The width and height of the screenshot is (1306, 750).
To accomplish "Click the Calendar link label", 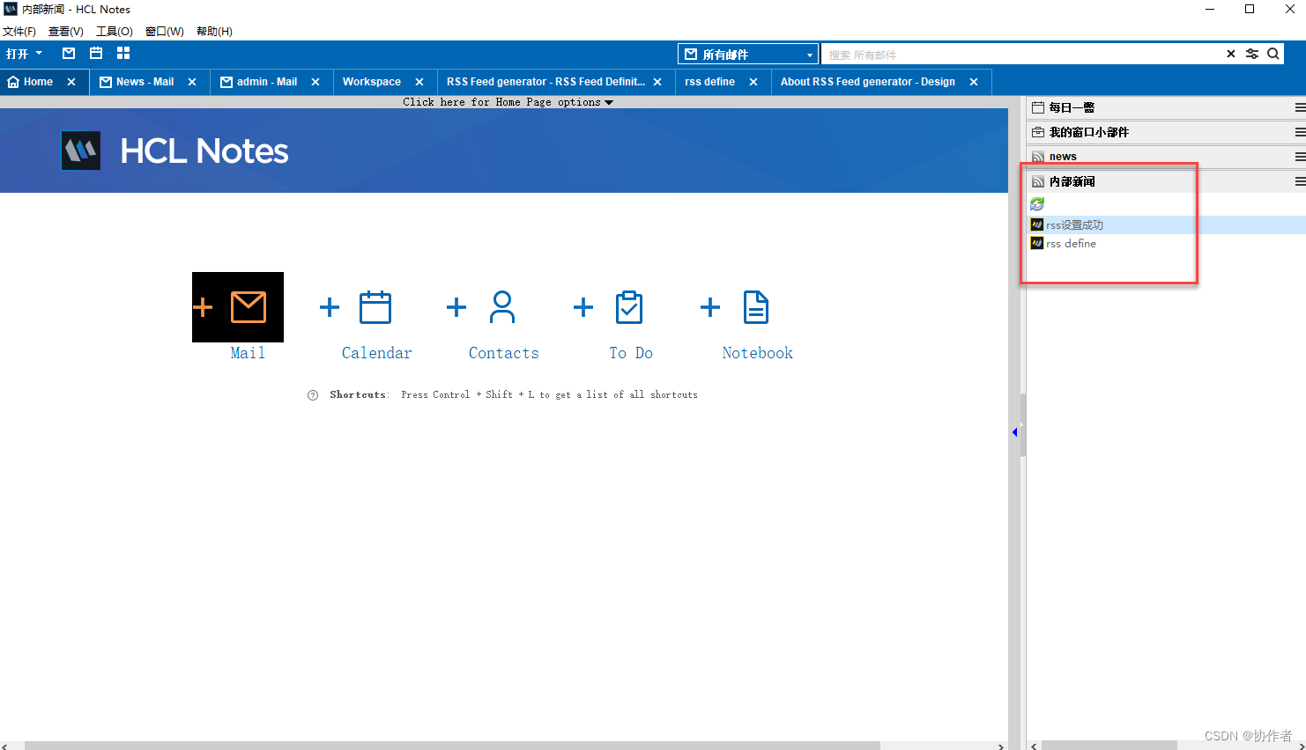I will click(377, 353).
